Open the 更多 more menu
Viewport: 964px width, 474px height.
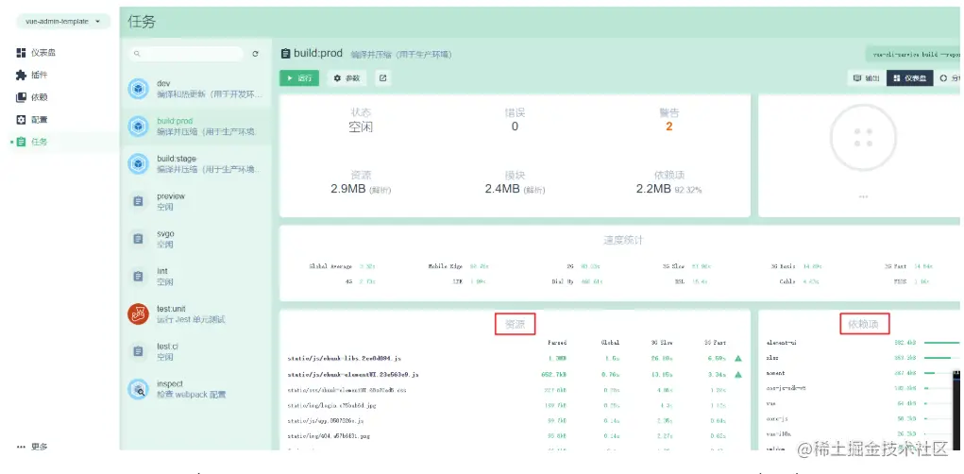[x=32, y=447]
